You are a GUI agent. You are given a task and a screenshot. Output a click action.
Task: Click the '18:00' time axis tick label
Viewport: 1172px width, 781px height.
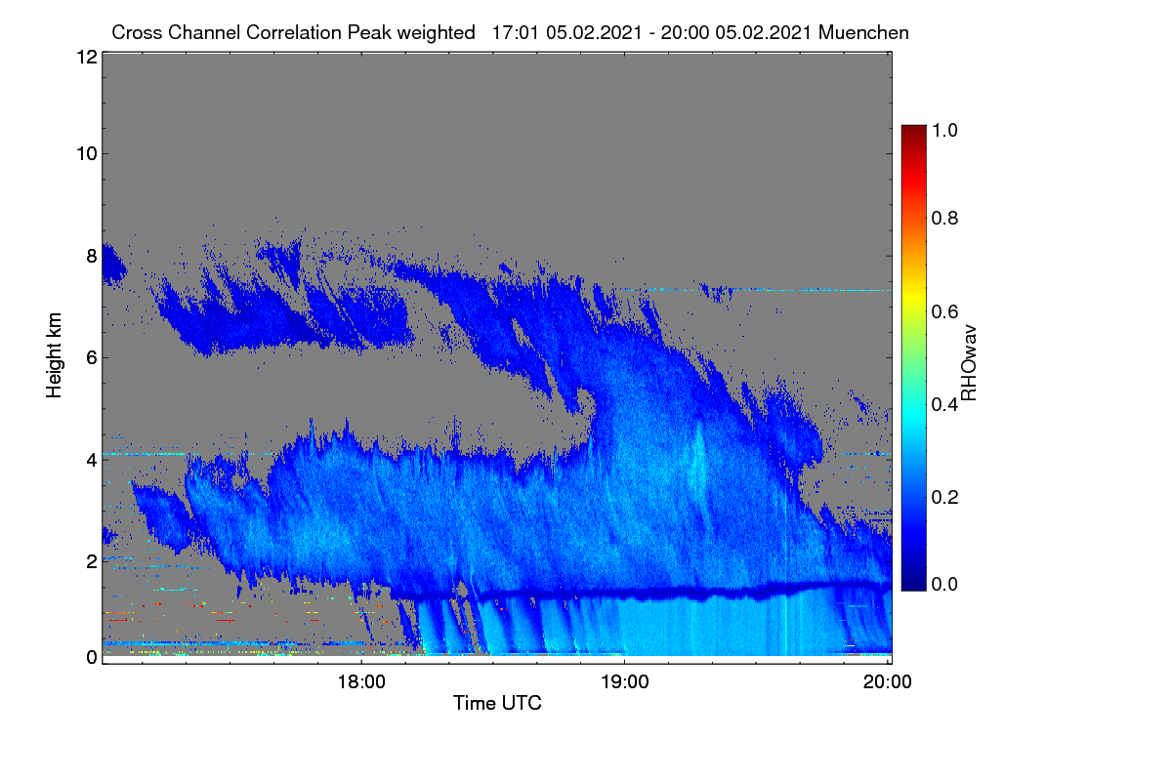[x=361, y=681]
